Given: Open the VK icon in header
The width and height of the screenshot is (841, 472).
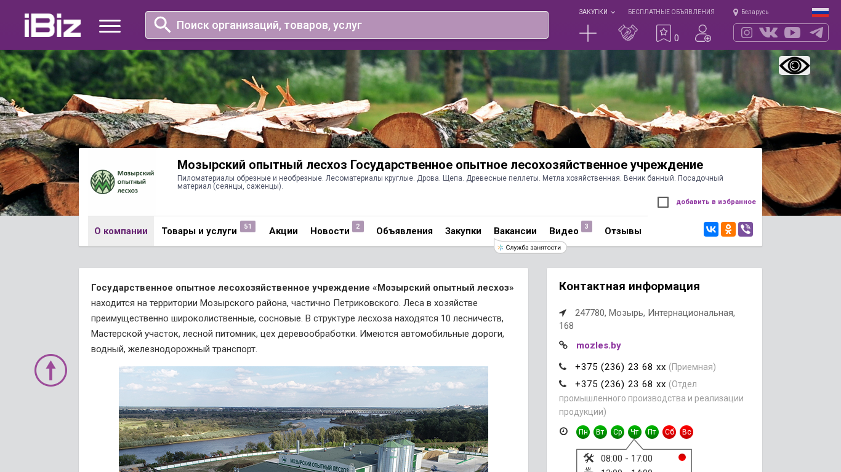Looking at the screenshot, I should point(768,33).
